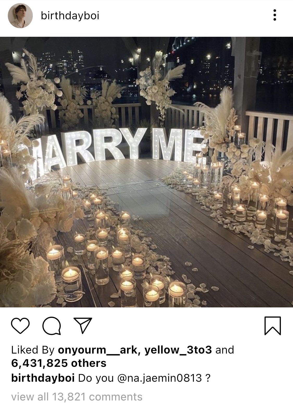View all 13,821 comments
Image resolution: width=293 pixels, height=407 pixels.
77,397
